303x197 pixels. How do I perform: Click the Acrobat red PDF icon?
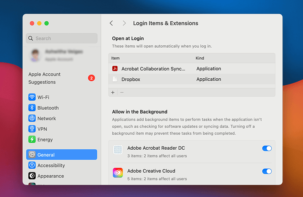coord(115,69)
